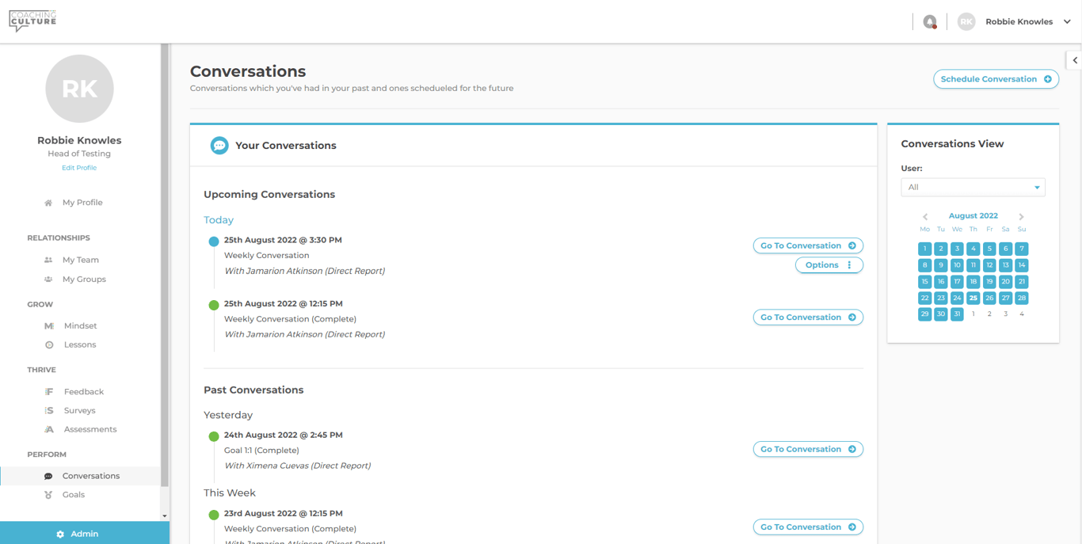Open the notifications bell

(930, 22)
